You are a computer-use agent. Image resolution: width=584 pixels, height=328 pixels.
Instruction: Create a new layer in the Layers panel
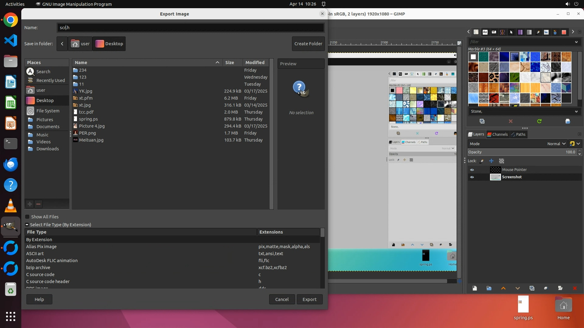(474, 288)
